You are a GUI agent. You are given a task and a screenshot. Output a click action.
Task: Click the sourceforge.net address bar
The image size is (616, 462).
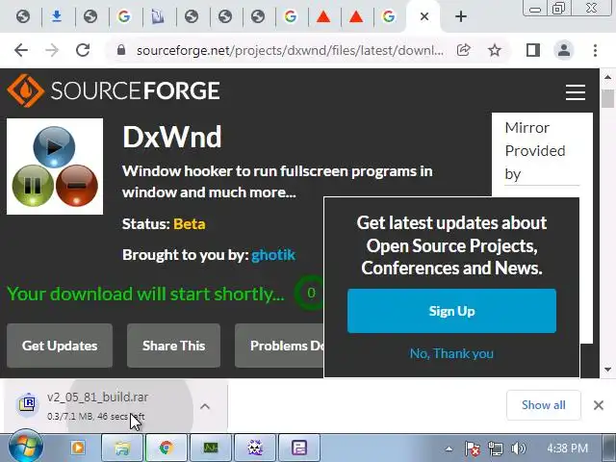(x=290, y=50)
